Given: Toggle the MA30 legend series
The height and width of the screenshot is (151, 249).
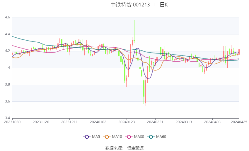Looking at the screenshot, I should [135, 137].
